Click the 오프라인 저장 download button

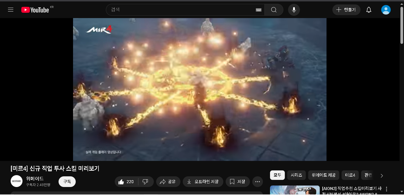(203, 182)
